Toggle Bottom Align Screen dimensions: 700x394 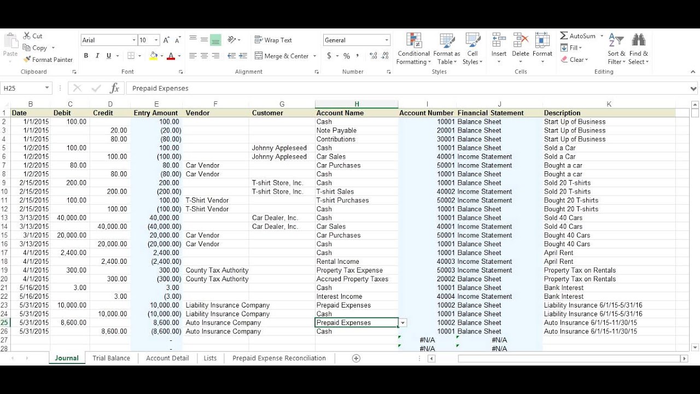pyautogui.click(x=215, y=39)
